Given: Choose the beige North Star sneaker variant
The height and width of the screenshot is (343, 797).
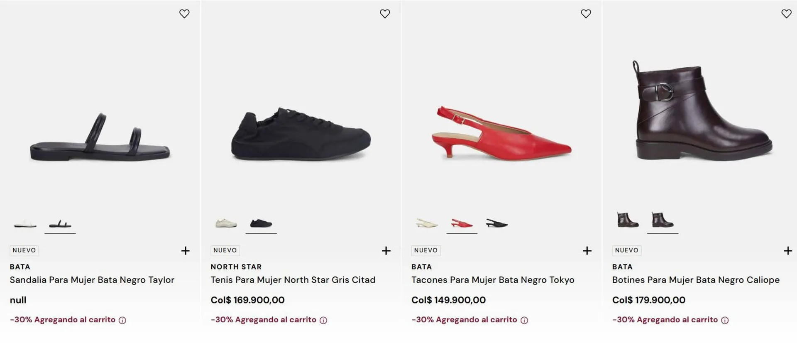Looking at the screenshot, I should pyautogui.click(x=226, y=223).
